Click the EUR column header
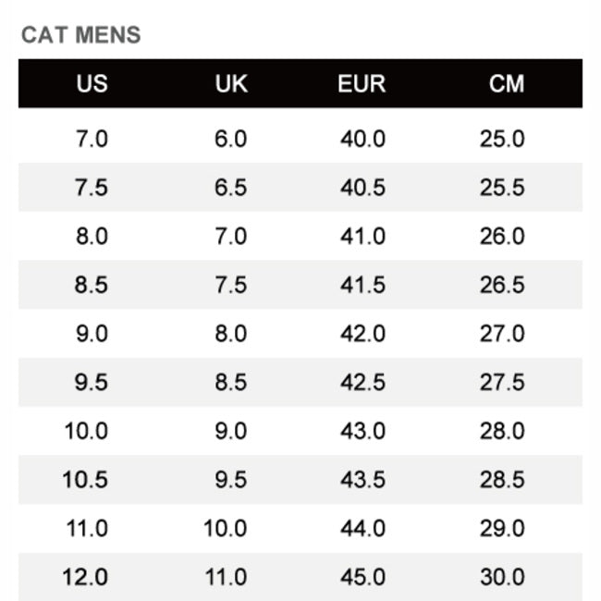This screenshot has height=601, width=601. coord(362,84)
